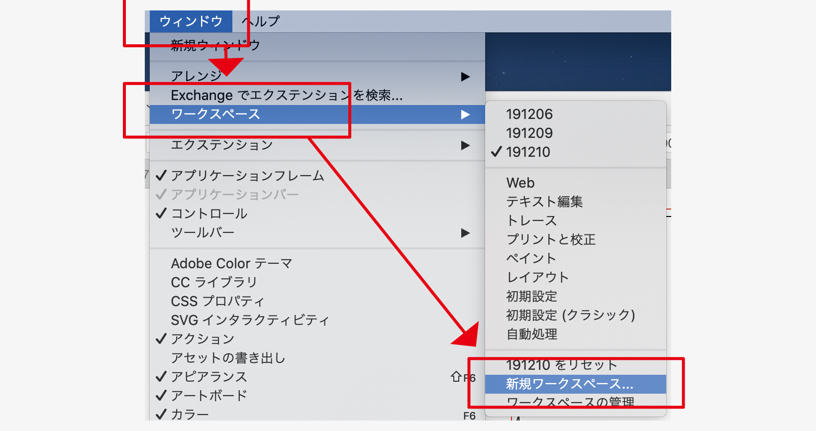Toggle the アピアランス panel visibility
The image size is (816, 431).
coord(209,377)
